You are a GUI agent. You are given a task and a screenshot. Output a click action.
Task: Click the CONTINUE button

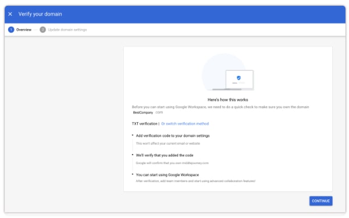320,201
